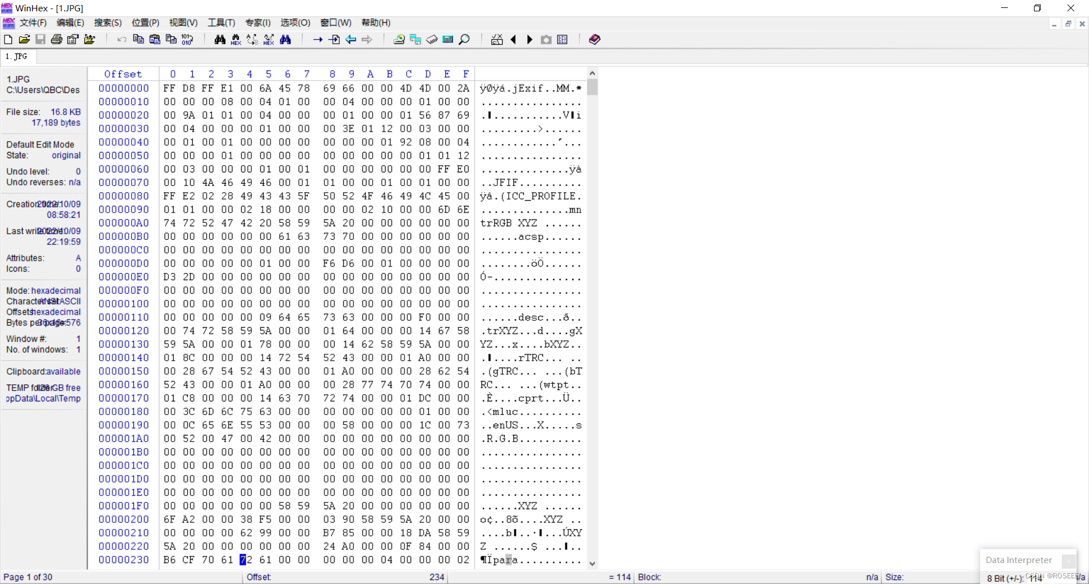Click the 'original' state value in info panel
Image resolution: width=1089 pixels, height=584 pixels.
tap(66, 155)
